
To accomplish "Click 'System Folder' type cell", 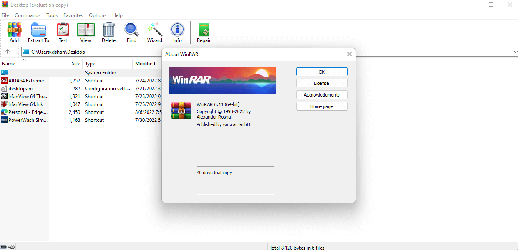I will 101,73.
